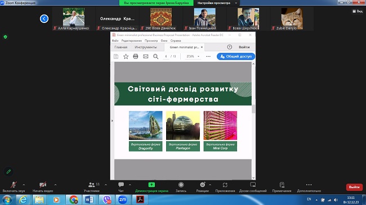The width and height of the screenshot is (366, 205).
Task: Bookmark with the star icon in Acrobat
Action: coord(126,56)
